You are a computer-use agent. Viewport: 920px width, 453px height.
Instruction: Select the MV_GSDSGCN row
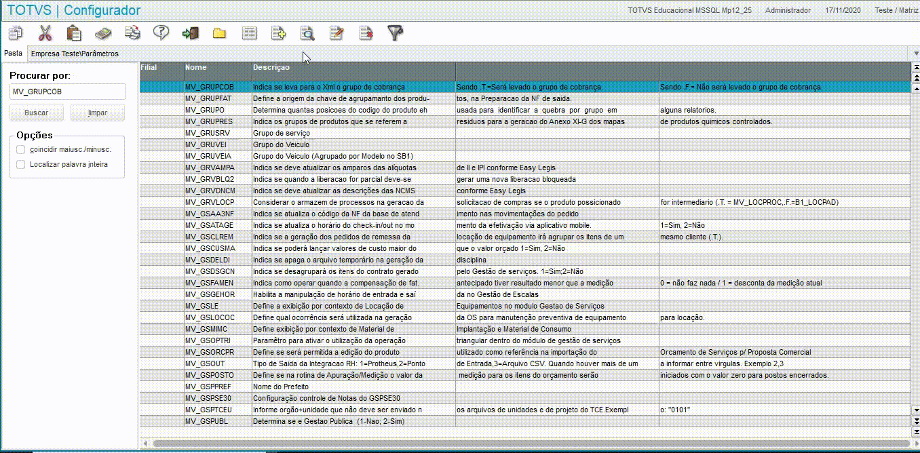[524, 271]
